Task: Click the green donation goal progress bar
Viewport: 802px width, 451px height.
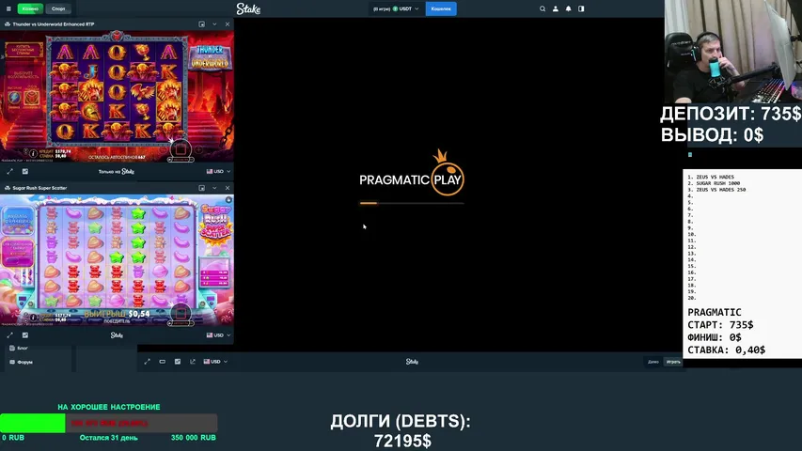Action: click(108, 423)
